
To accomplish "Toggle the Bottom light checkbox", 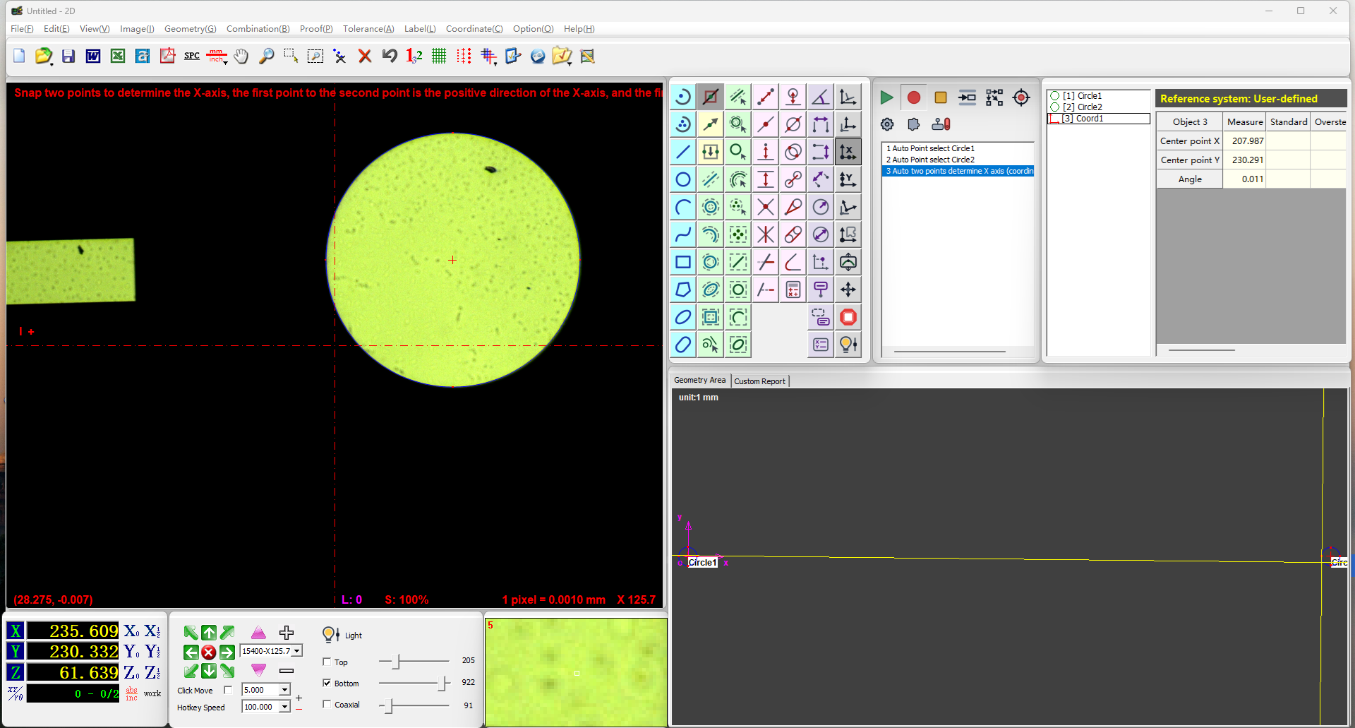I will tap(327, 683).
